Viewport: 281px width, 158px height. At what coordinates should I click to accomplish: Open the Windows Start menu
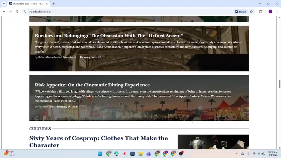point(100,154)
